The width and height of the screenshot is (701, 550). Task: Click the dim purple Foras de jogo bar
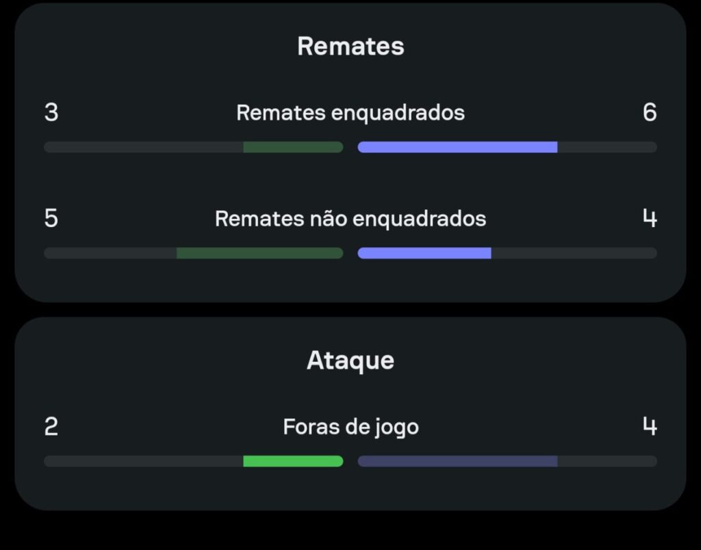457,461
